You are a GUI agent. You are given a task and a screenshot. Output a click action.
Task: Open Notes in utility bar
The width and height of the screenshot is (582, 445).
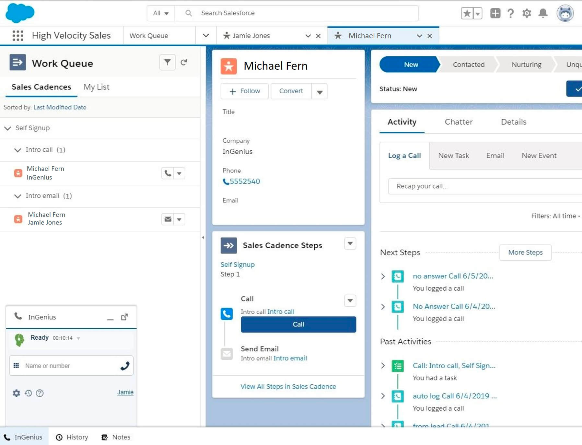click(116, 437)
